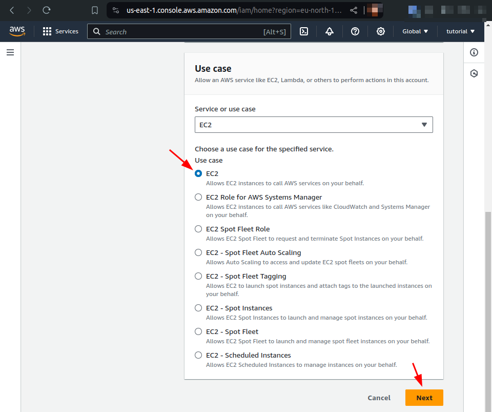Open the tutorial account menu
Image resolution: width=492 pixels, height=412 pixels.
tap(460, 31)
